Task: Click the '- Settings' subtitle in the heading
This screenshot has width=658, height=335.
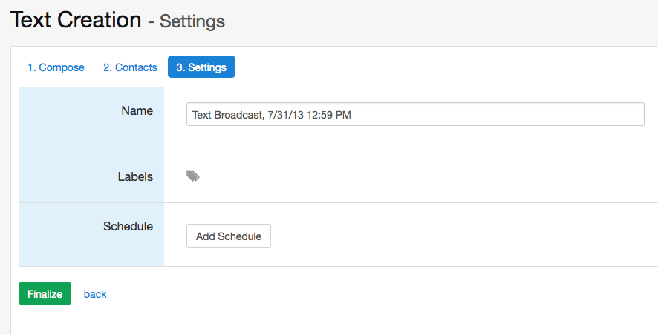Action: point(186,21)
